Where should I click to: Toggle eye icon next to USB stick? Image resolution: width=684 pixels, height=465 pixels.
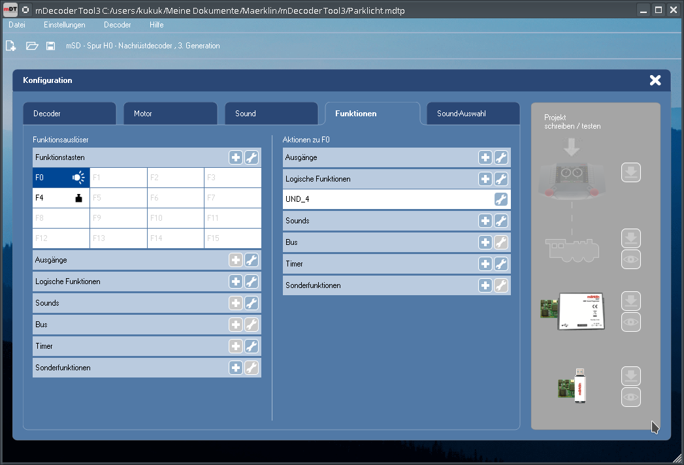630,397
